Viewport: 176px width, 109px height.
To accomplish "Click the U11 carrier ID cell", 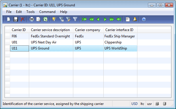I will coord(19,48).
